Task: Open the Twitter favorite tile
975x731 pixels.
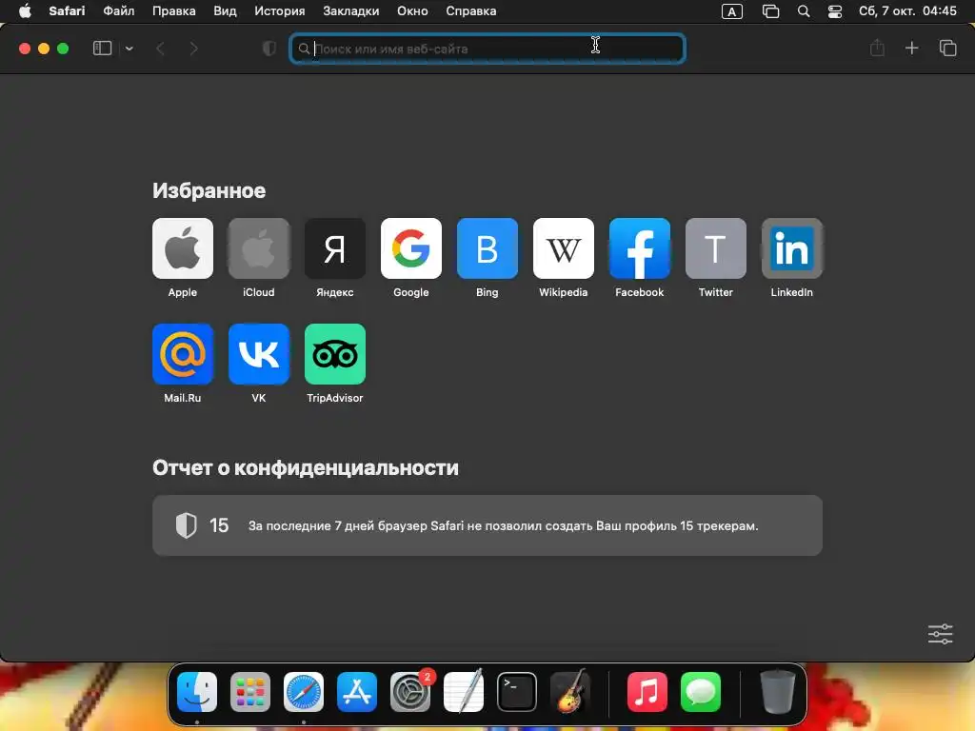Action: point(716,248)
